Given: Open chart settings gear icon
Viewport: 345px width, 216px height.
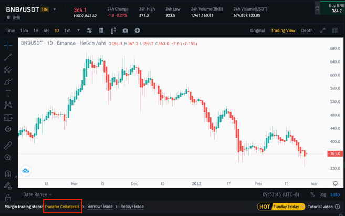Looking at the screenshot, I should point(336,183).
